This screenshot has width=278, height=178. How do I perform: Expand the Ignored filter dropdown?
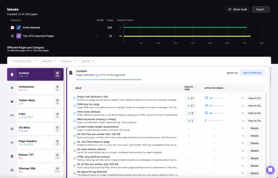[88, 61]
